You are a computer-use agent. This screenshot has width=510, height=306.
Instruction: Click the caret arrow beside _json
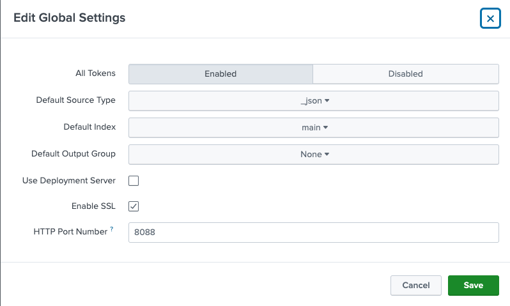point(327,101)
